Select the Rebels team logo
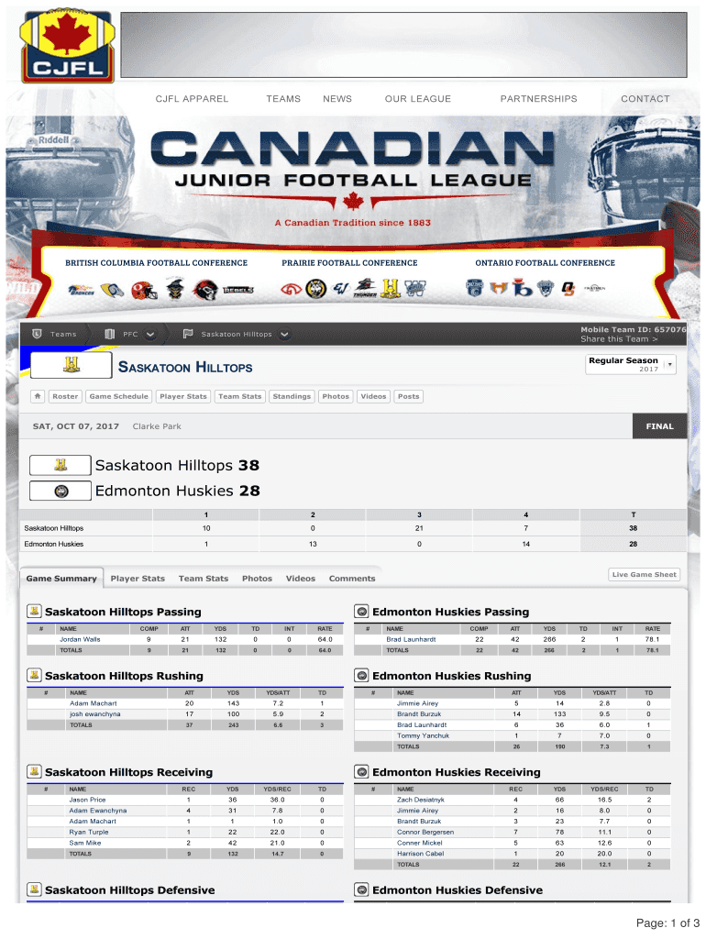This screenshot has width=706, height=939. (x=236, y=290)
